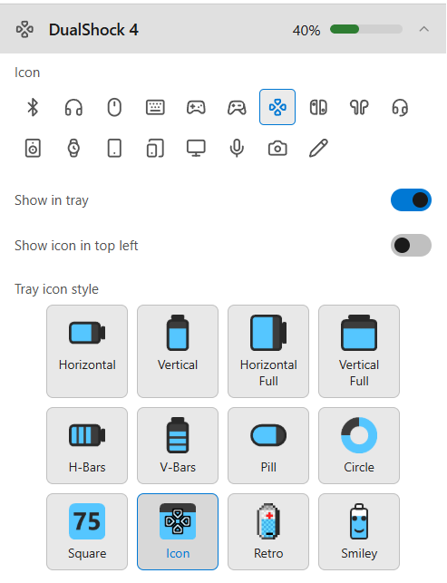Select Vertical tray icon style
This screenshot has height=583, width=447.
click(178, 352)
